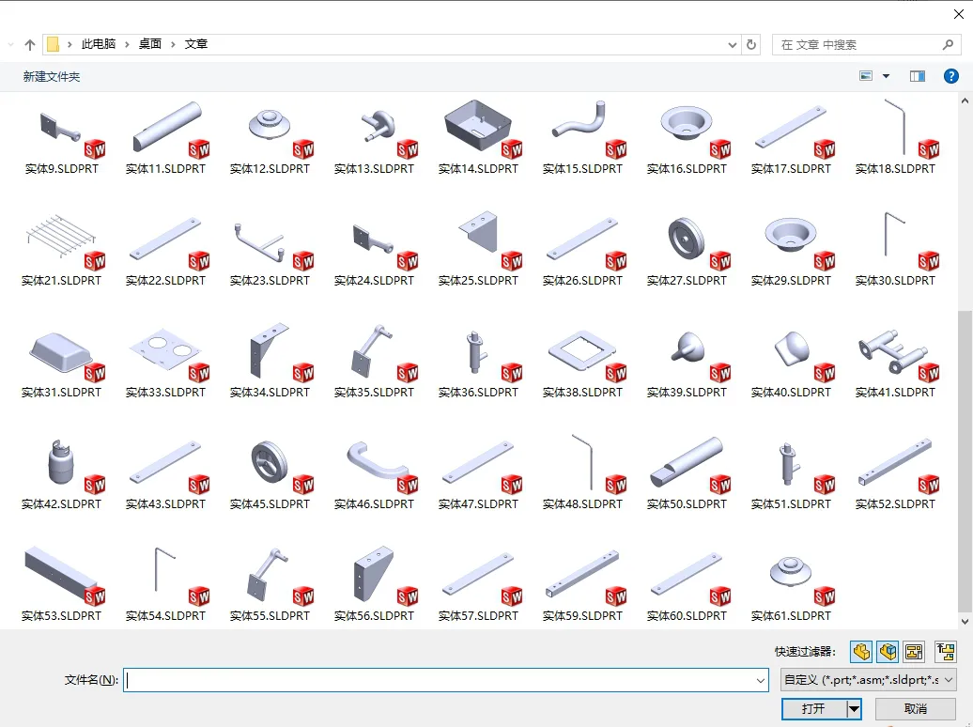Click the top-level assemblies filter icon
Viewport: 973px width, 727px height.
946,651
